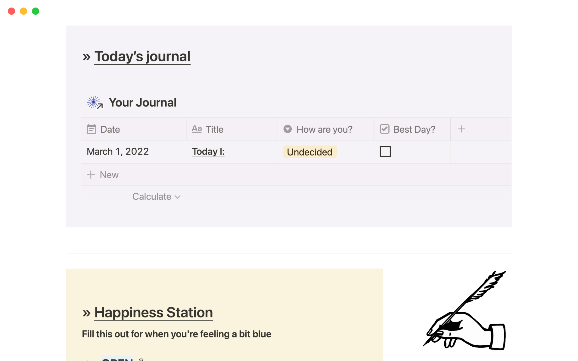Click the plus icon beside New
578x361 pixels.
[91, 175]
